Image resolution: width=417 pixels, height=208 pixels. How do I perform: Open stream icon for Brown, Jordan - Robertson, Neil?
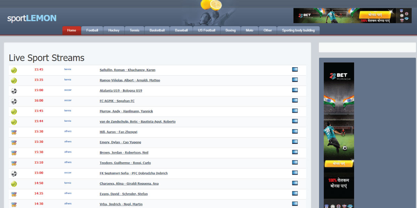click(295, 152)
